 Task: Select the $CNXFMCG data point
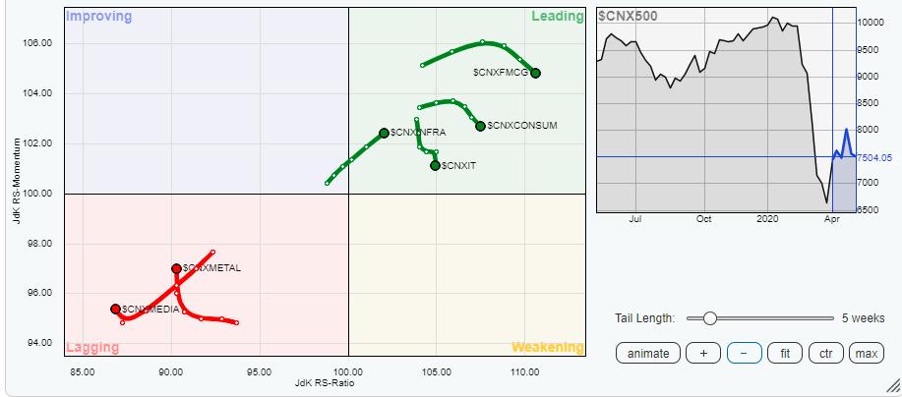[x=535, y=73]
